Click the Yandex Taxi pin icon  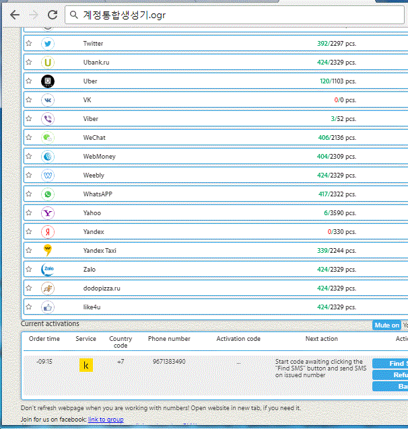[48, 250]
